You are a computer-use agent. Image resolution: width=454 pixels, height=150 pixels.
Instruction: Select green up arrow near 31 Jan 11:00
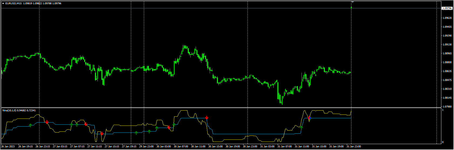click(x=301, y=127)
